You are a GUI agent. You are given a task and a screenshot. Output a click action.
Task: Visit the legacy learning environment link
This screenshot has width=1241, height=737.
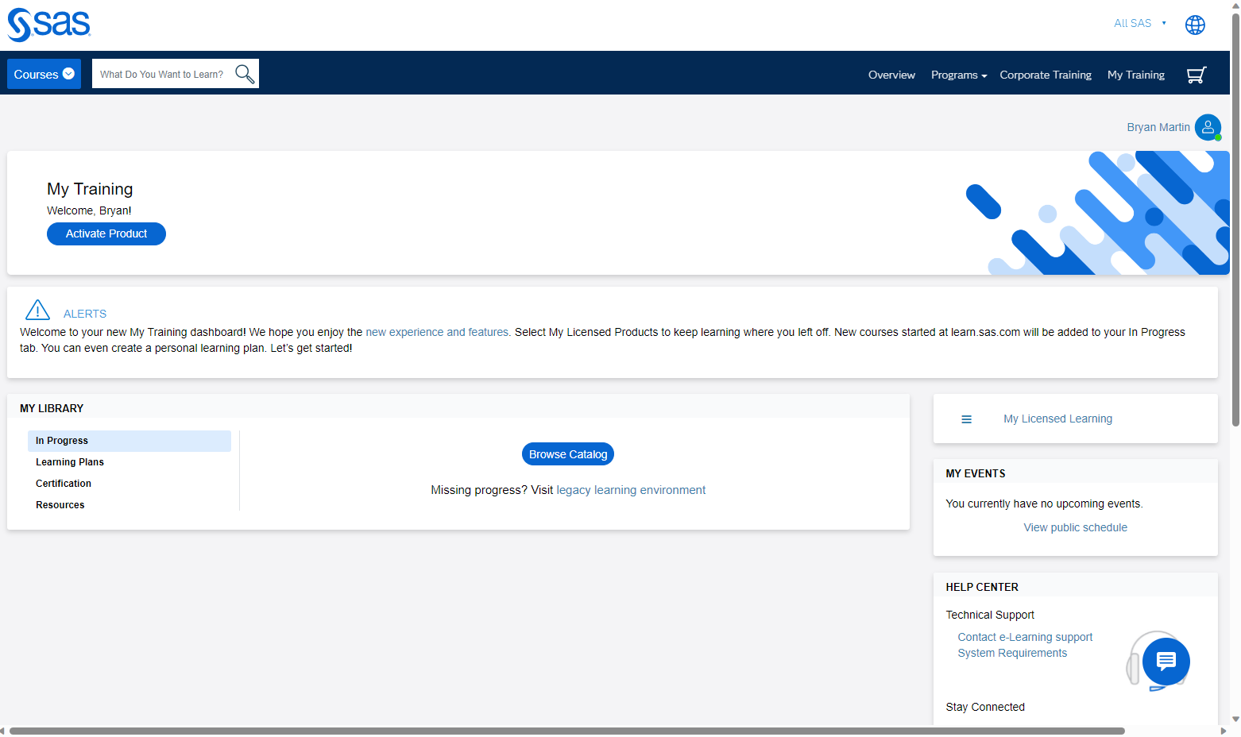click(x=630, y=490)
